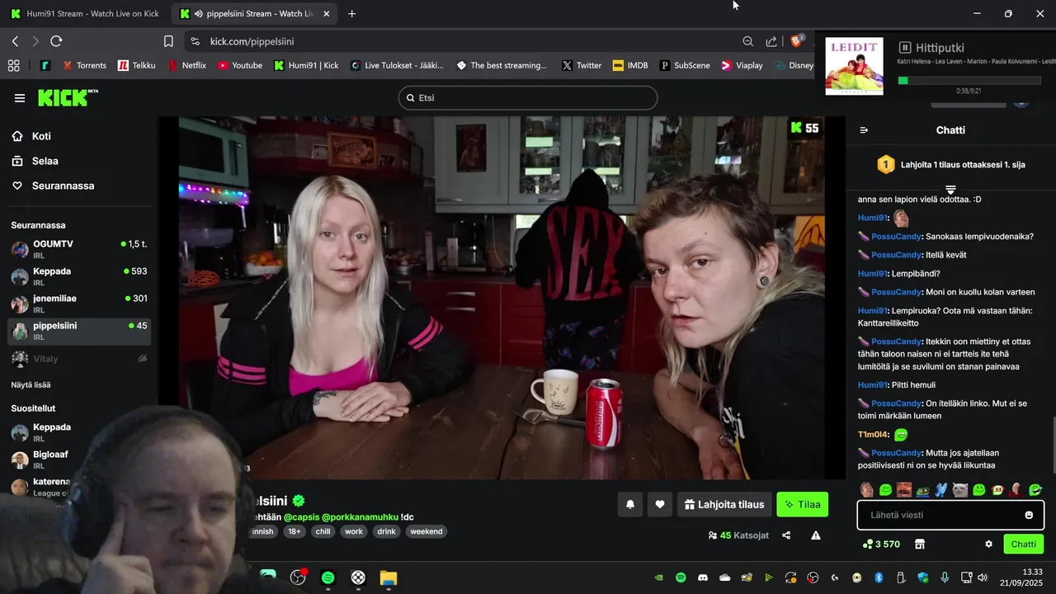This screenshot has height=594, width=1056.
Task: Open a new browser tab
Action: point(352,14)
